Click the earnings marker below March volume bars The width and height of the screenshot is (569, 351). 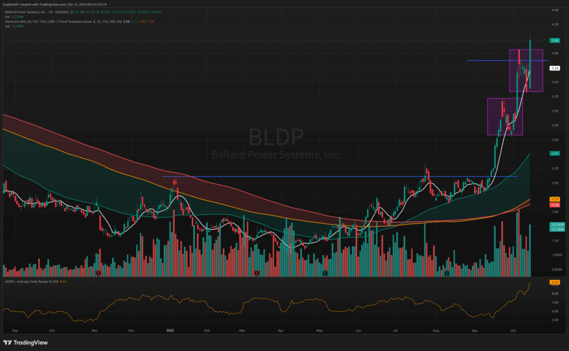(257, 273)
